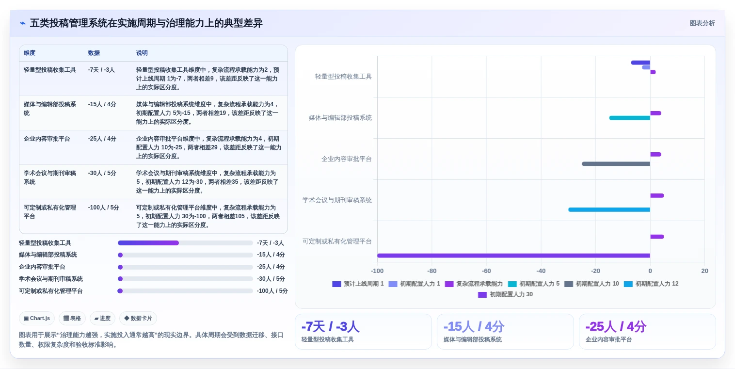Select the 表格 tag chip
The image size is (735, 369).
[72, 318]
